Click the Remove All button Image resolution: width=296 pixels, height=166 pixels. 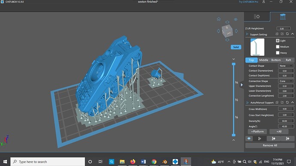(270, 145)
